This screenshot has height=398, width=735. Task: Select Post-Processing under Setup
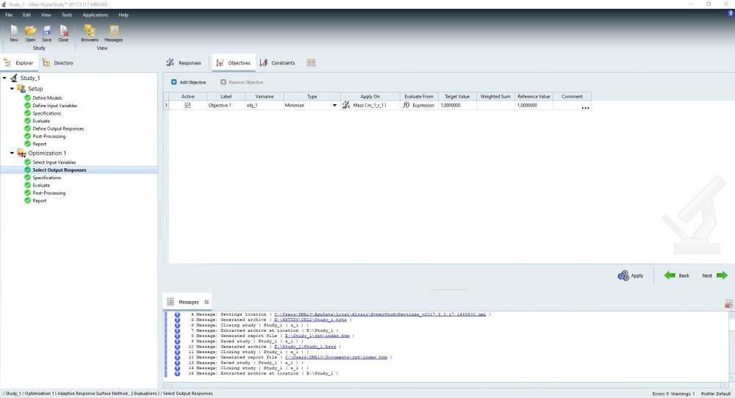49,137
